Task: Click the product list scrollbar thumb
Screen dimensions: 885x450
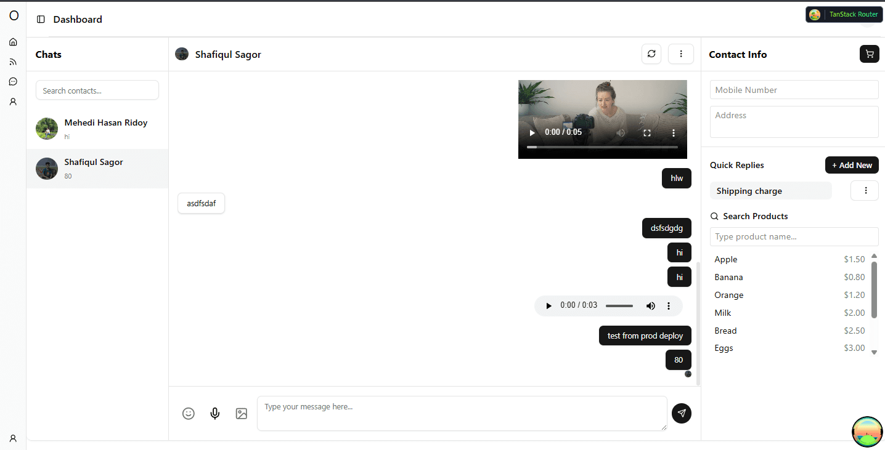Action: tap(874, 290)
